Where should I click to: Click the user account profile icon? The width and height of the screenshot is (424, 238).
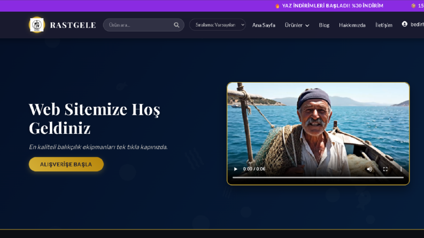[405, 24]
